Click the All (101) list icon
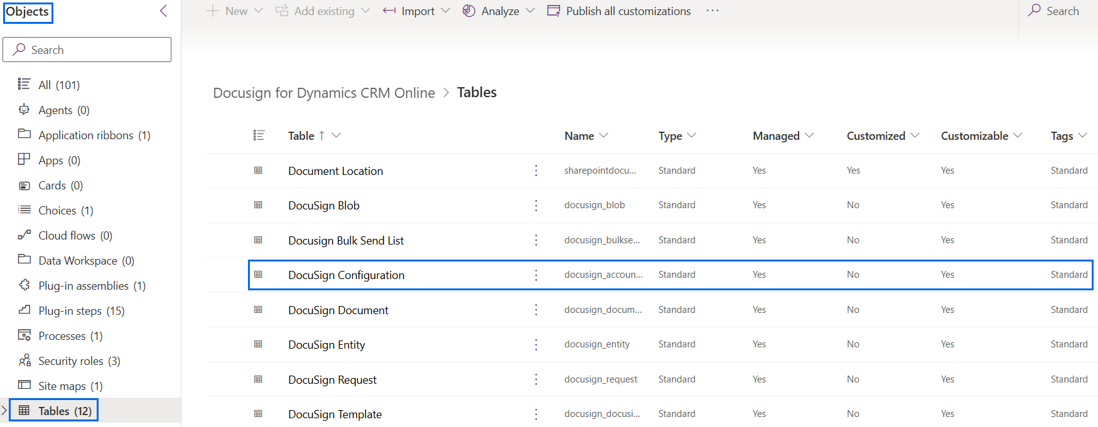1098x427 pixels. 24,84
